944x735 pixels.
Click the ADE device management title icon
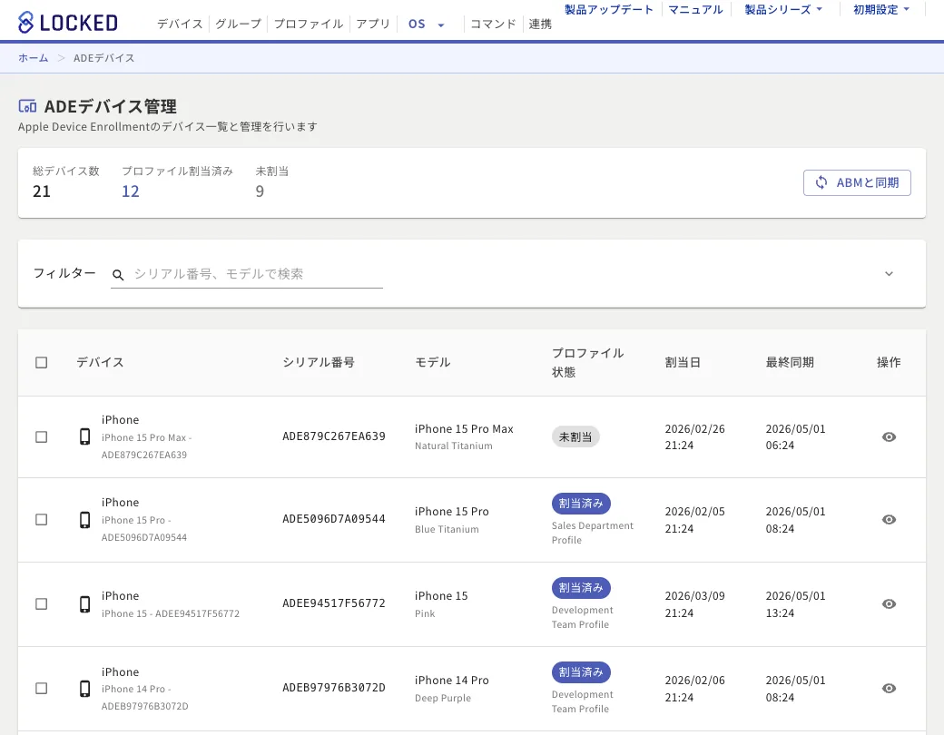(x=28, y=106)
